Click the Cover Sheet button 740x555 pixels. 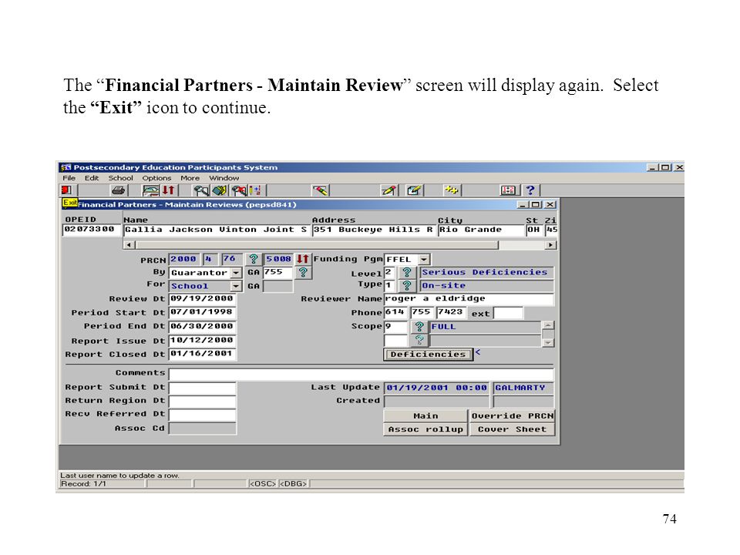[512, 429]
